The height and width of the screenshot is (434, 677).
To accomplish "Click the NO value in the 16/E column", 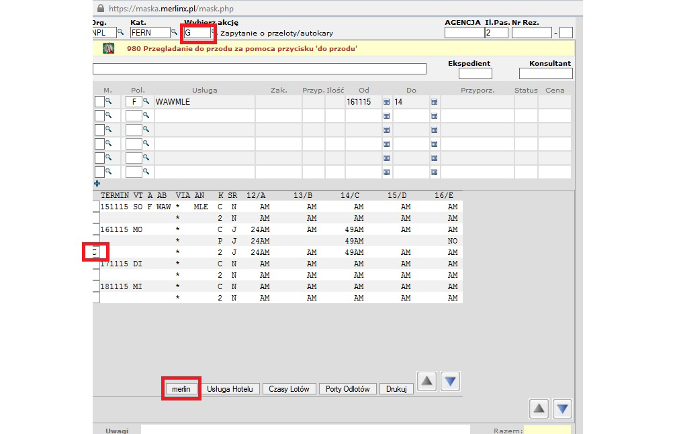I will [x=453, y=241].
